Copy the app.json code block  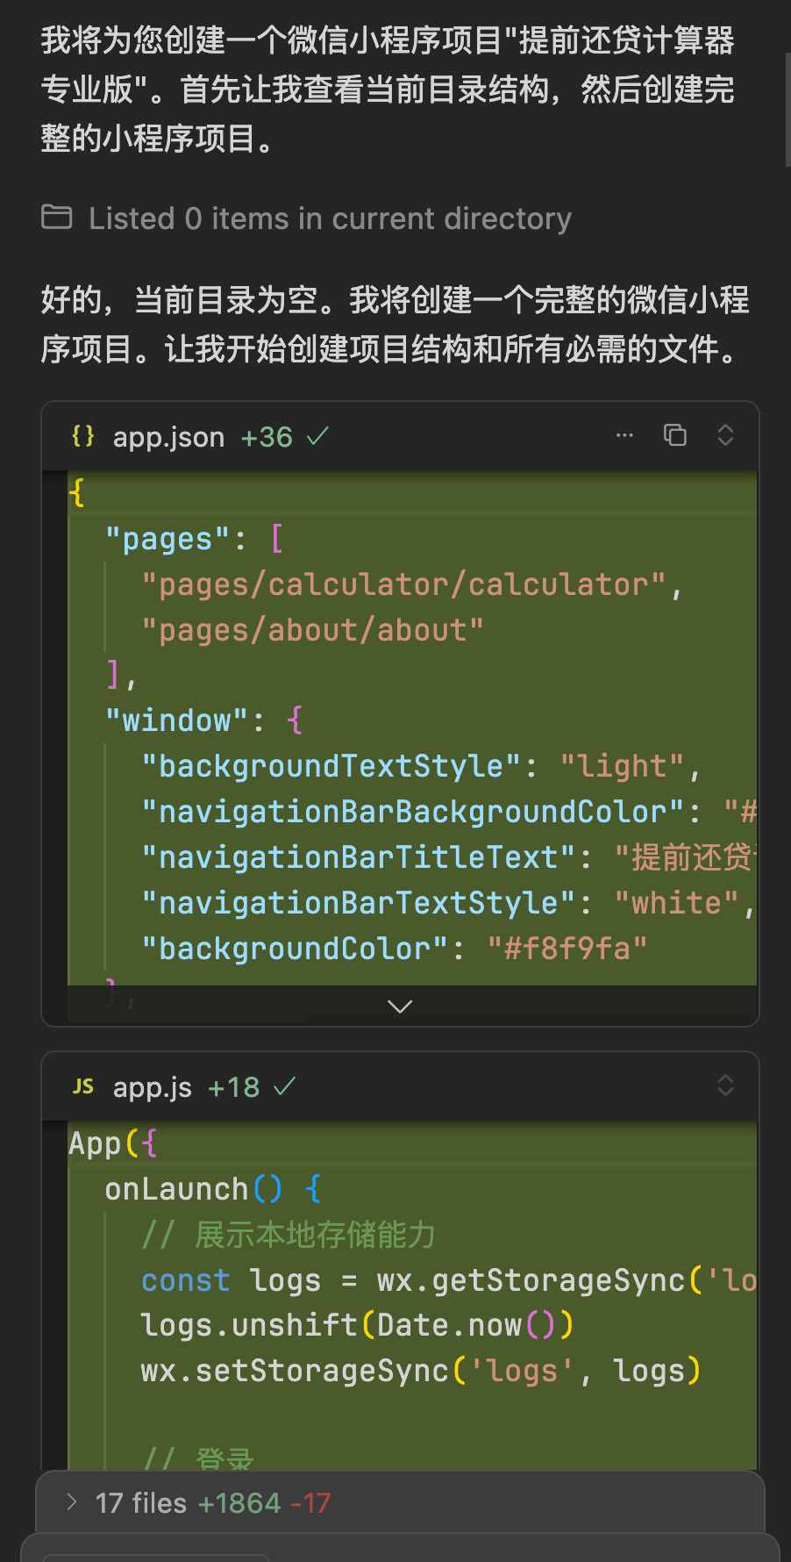675,435
